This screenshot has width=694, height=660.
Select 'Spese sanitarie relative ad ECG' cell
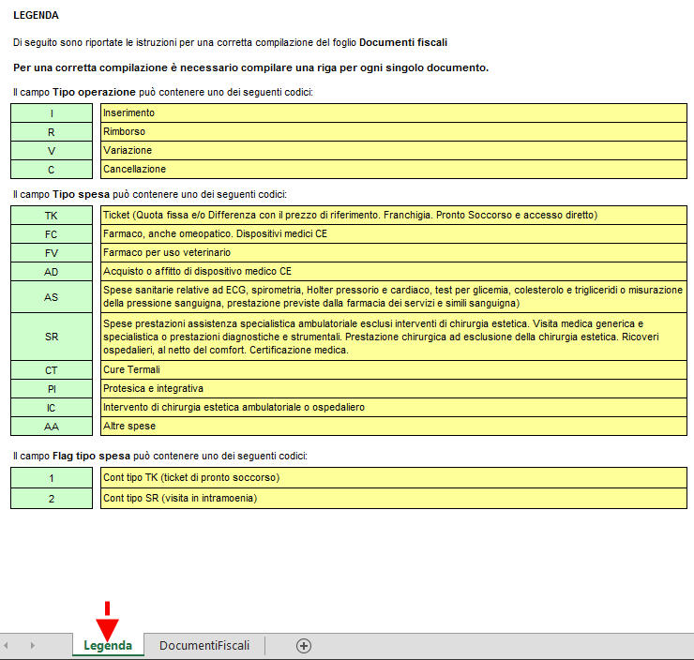[394, 297]
